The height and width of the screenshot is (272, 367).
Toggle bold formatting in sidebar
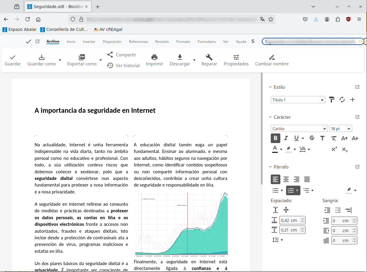point(276,138)
